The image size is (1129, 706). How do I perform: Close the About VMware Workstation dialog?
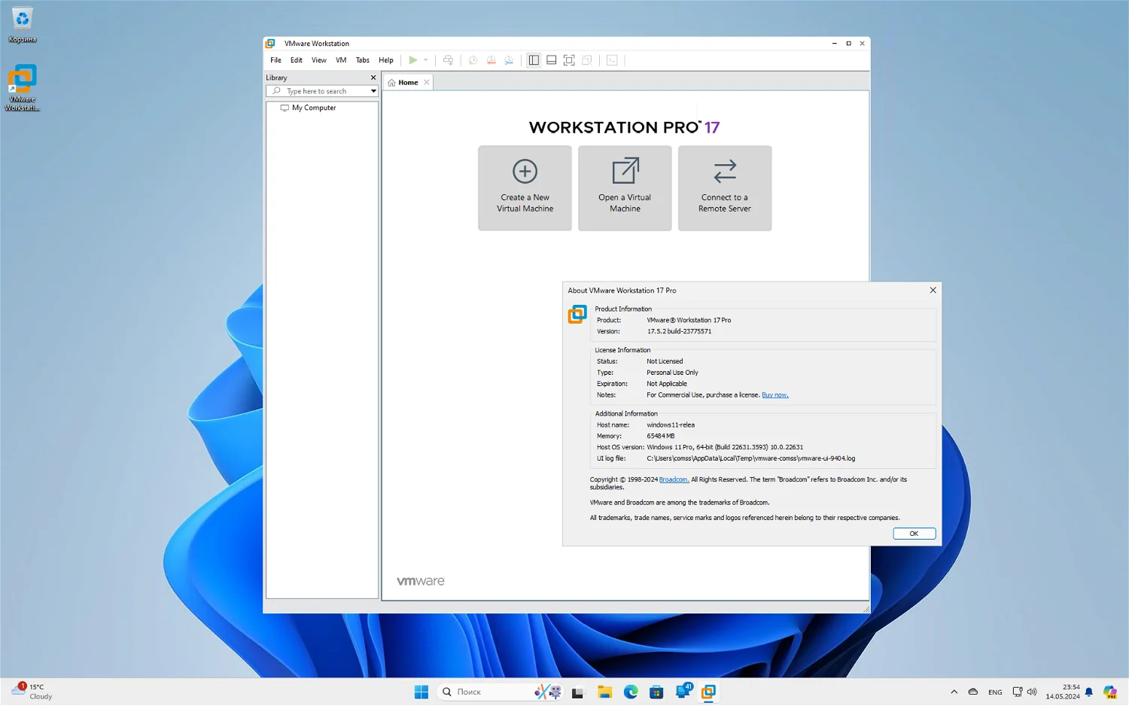click(933, 291)
